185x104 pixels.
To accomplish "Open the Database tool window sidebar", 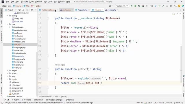I will pyautogui.click(x=184, y=14).
